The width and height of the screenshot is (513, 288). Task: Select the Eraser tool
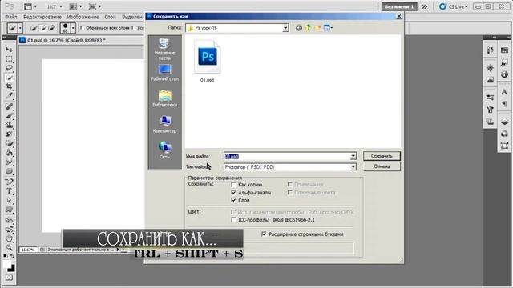[9, 143]
